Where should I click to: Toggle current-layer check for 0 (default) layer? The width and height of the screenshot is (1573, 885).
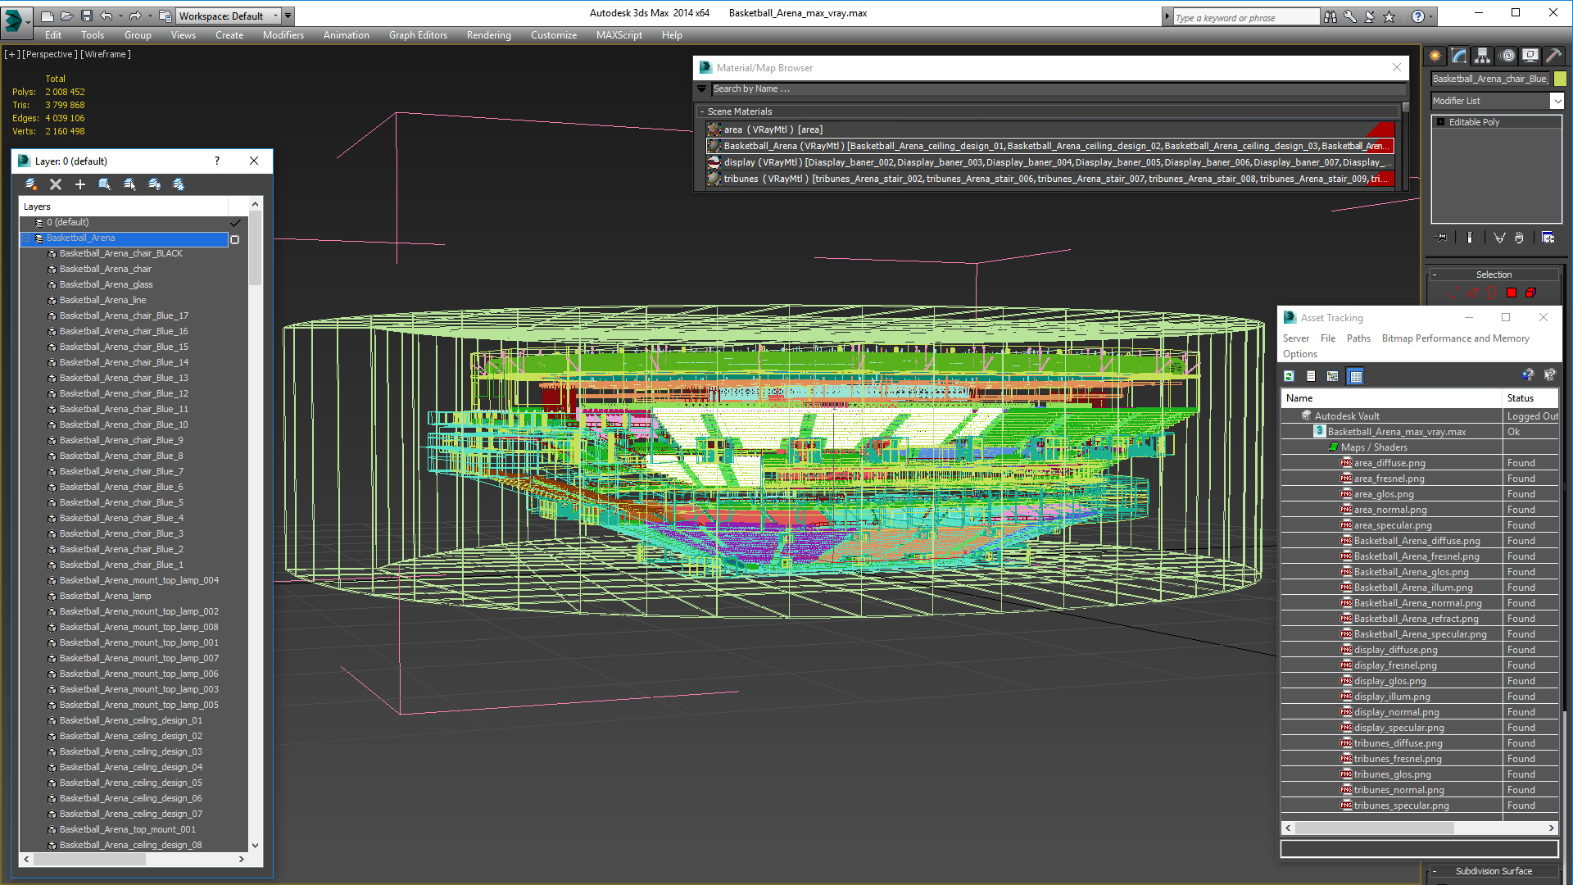coord(235,223)
